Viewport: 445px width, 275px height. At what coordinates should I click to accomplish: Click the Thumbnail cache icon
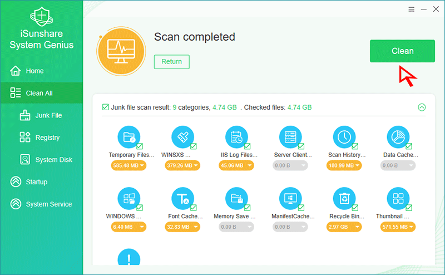397,198
